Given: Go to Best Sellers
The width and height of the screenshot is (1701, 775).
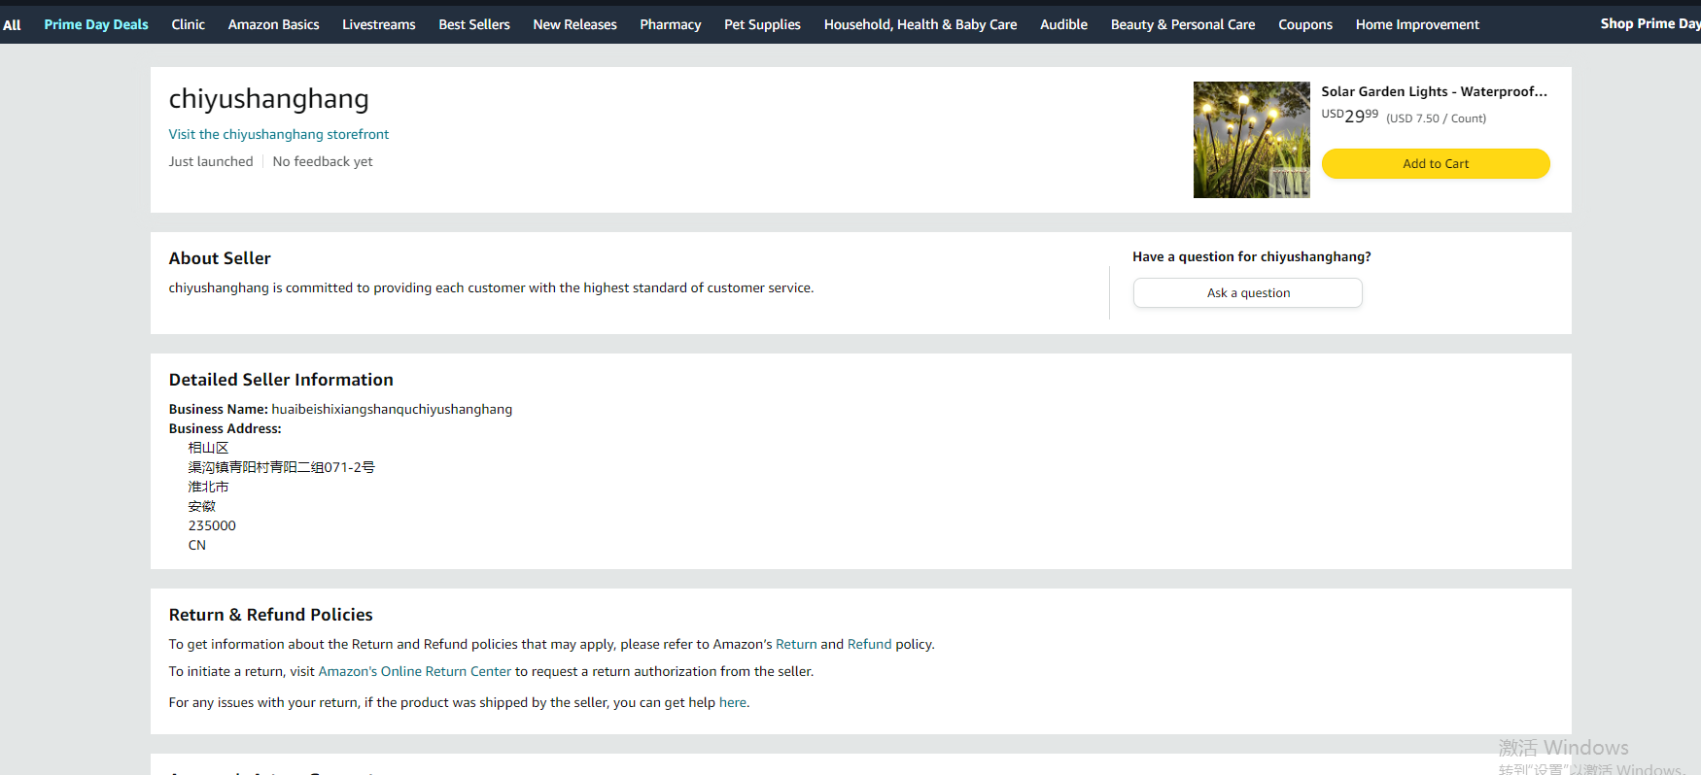Looking at the screenshot, I should pos(474,24).
